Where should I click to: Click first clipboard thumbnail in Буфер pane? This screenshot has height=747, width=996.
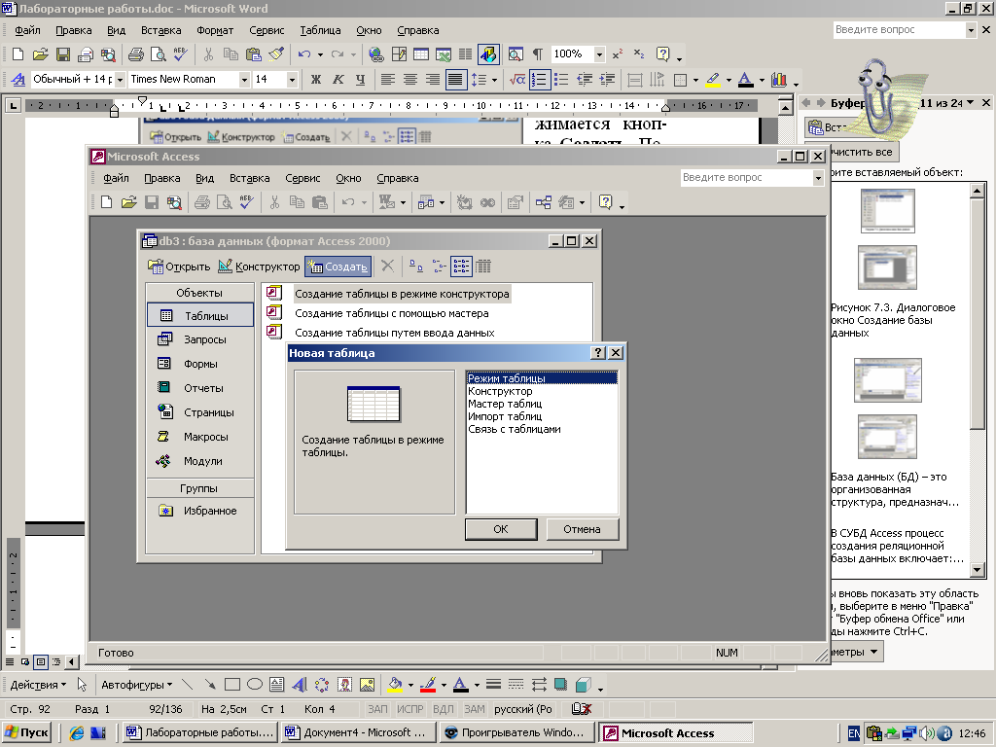(887, 211)
